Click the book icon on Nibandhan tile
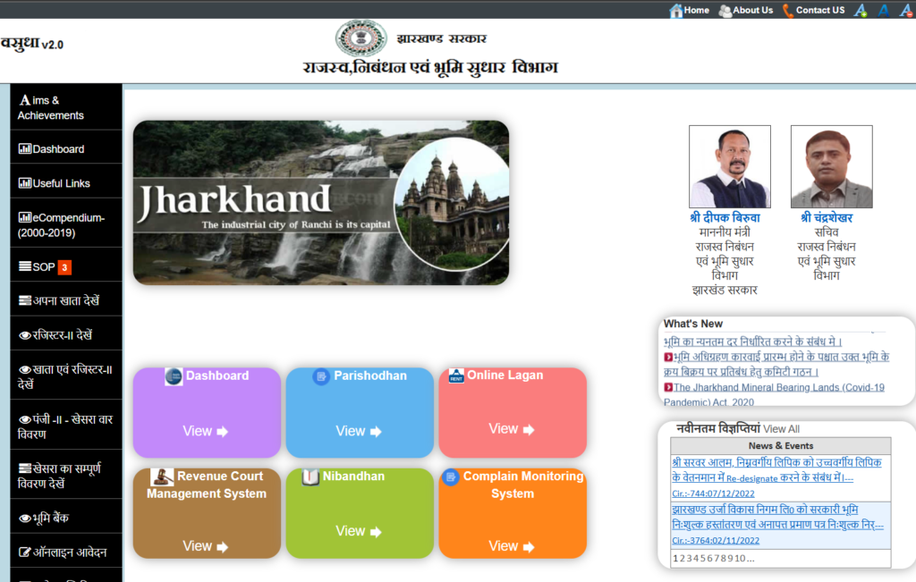 pyautogui.click(x=310, y=477)
